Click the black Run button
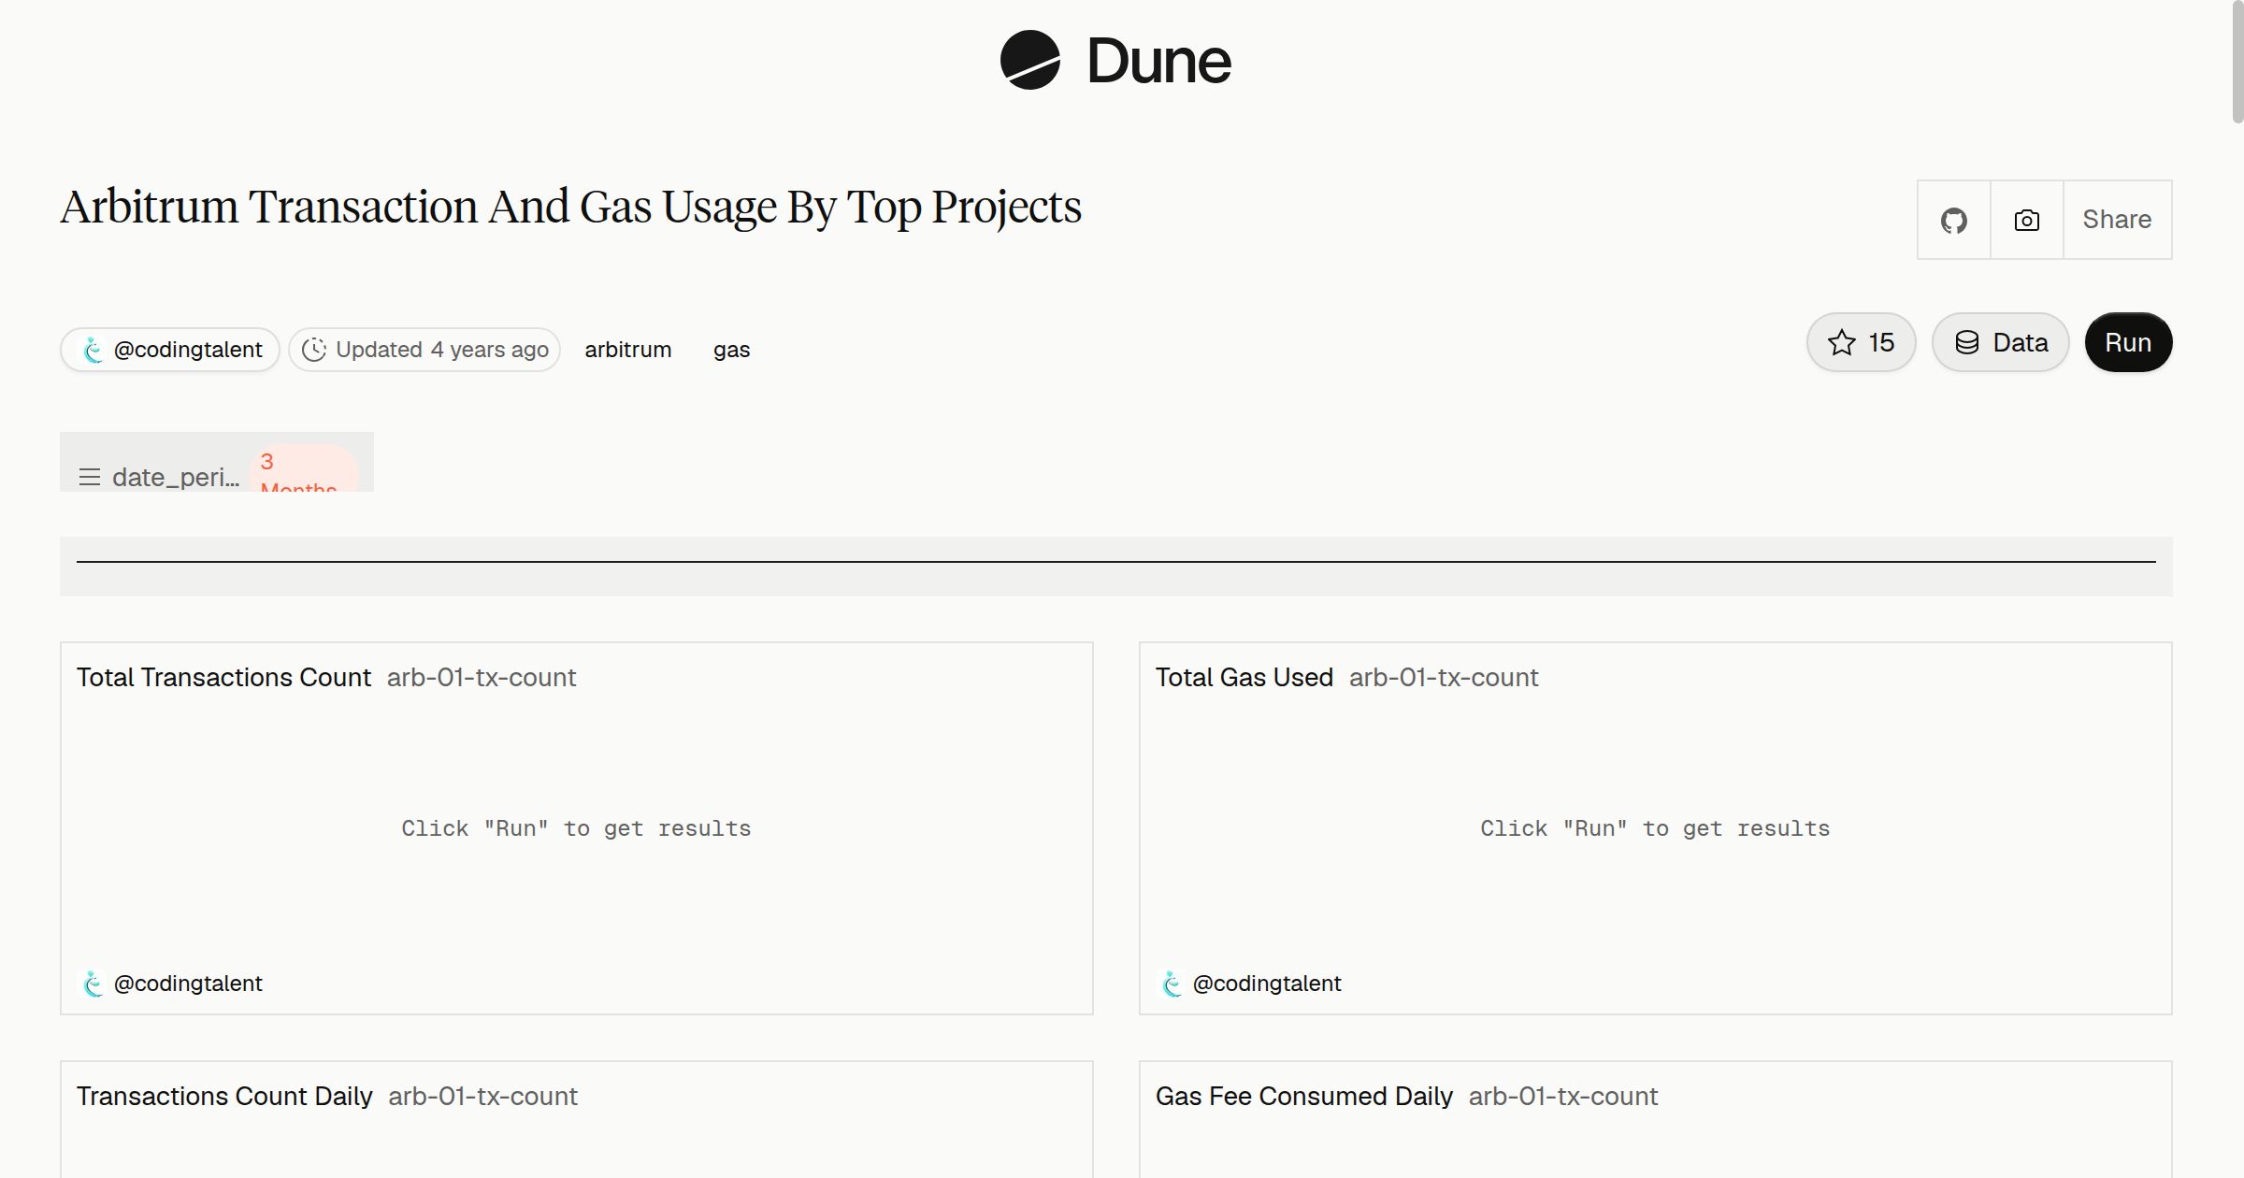The image size is (2244, 1178). click(x=2128, y=342)
